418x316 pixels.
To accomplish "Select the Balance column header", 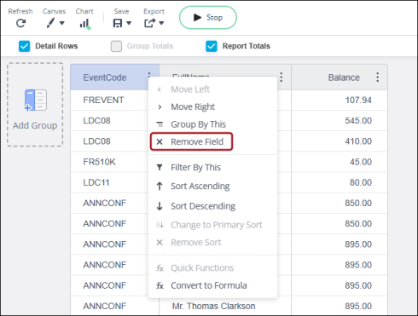I will [x=340, y=78].
